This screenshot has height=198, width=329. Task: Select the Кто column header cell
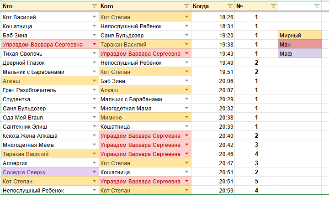[50, 6]
